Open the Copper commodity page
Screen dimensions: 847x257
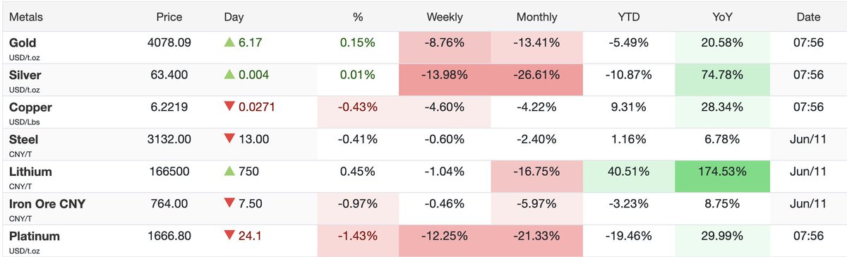tap(30, 107)
